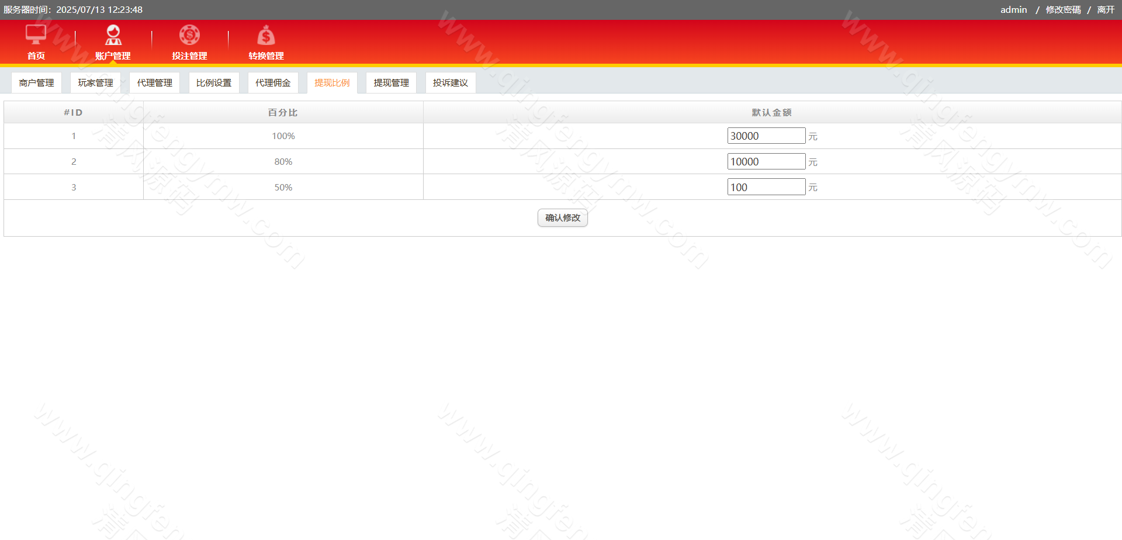Click the 修改密码 link
1122x540 pixels.
pos(1063,10)
